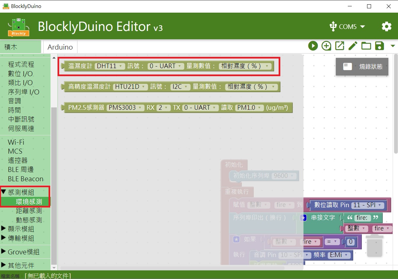Select the MCS category
The image size is (398, 279).
15,151
